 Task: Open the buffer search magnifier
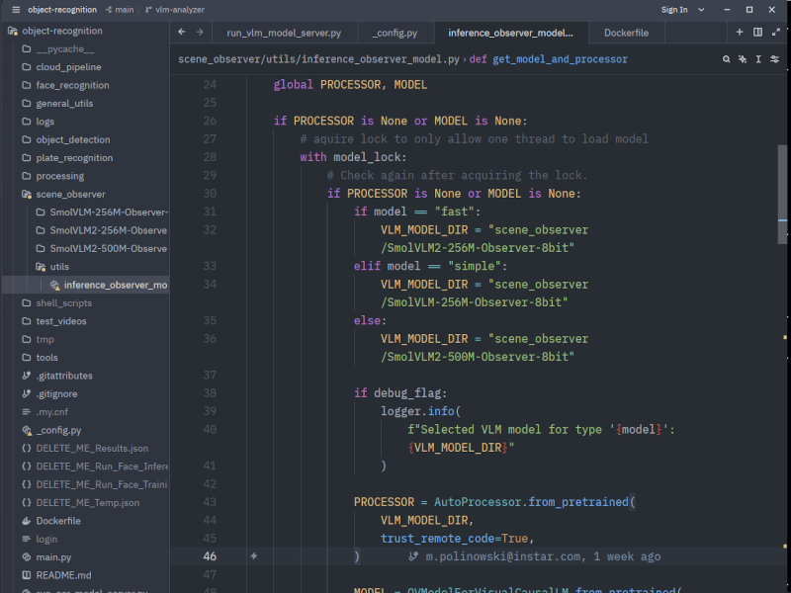(727, 59)
